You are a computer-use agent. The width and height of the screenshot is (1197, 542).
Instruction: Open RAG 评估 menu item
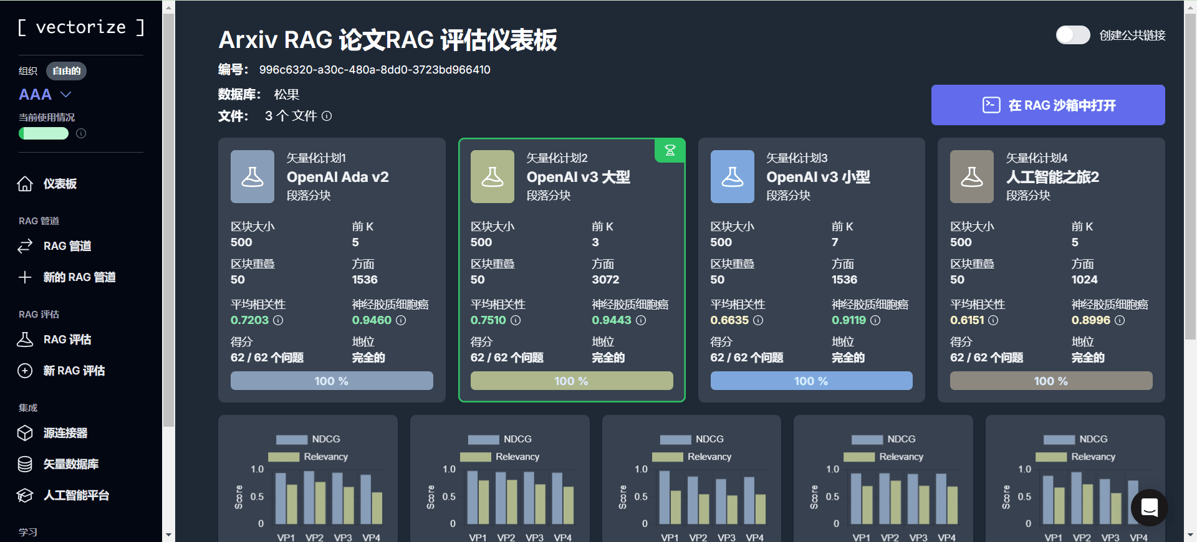[x=67, y=340]
